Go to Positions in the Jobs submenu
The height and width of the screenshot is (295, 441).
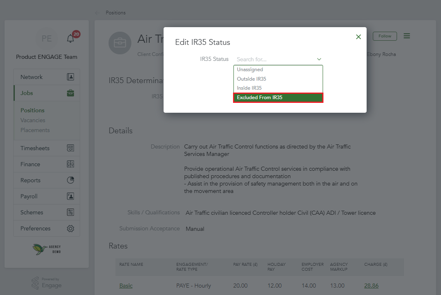(32, 110)
